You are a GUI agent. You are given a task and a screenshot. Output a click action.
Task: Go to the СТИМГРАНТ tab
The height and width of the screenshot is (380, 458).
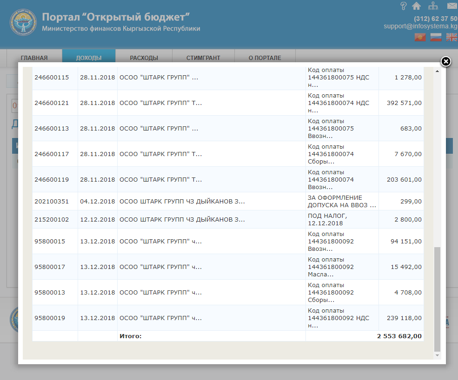coord(203,58)
